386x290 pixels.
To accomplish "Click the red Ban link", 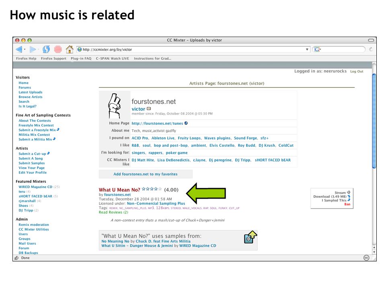I will pyautogui.click(x=347, y=204).
